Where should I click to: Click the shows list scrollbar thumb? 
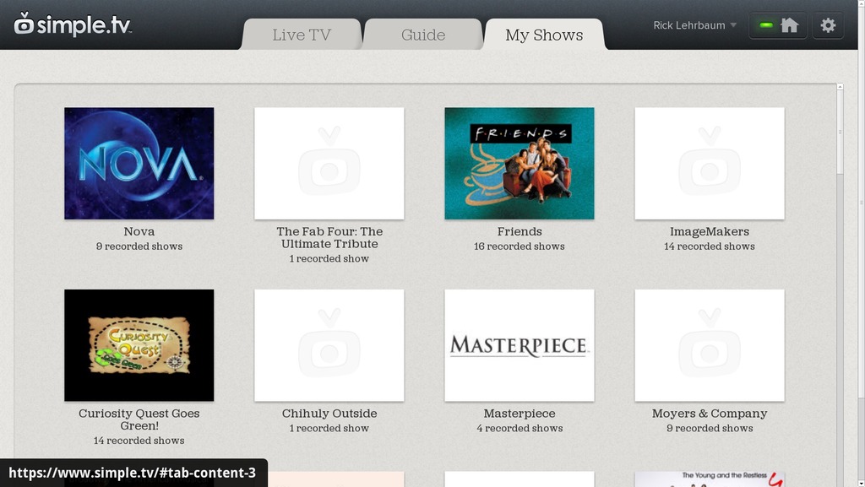[x=840, y=133]
